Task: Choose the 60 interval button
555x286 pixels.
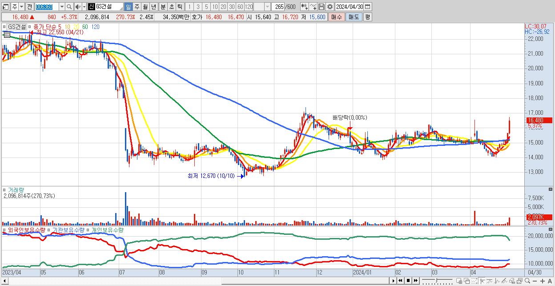Action: coord(240,7)
